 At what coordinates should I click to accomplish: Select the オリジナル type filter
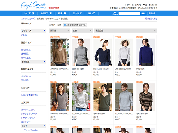pos(26,76)
